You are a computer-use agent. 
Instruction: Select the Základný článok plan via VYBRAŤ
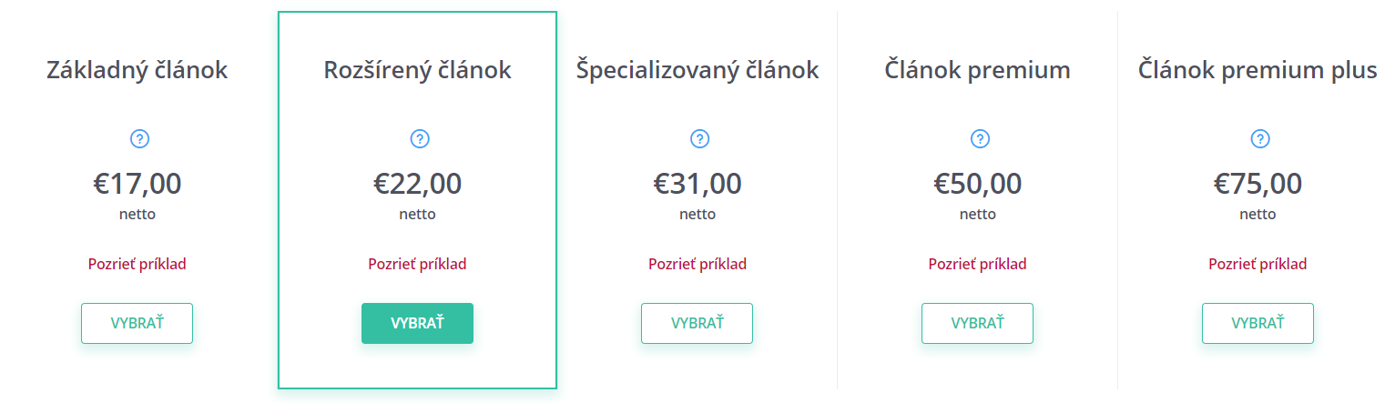[137, 323]
